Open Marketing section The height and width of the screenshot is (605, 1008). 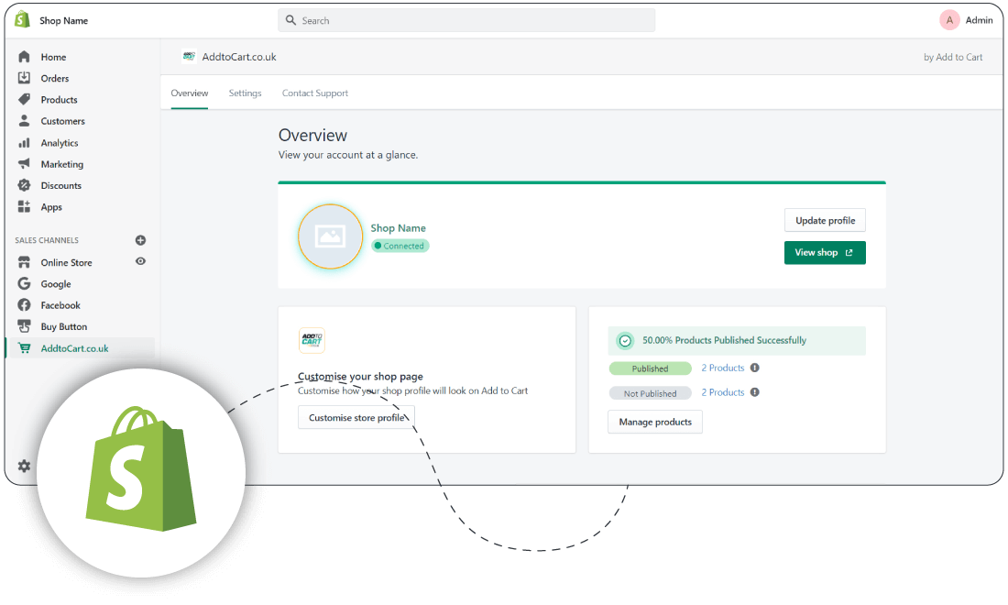point(61,164)
